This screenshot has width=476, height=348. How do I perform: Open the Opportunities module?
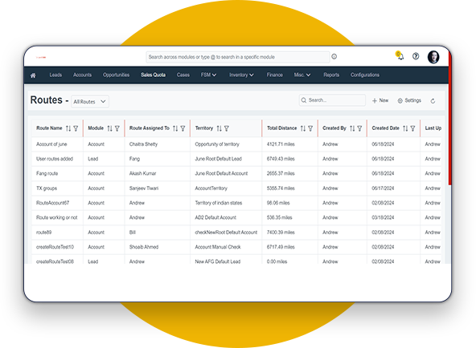(x=116, y=75)
